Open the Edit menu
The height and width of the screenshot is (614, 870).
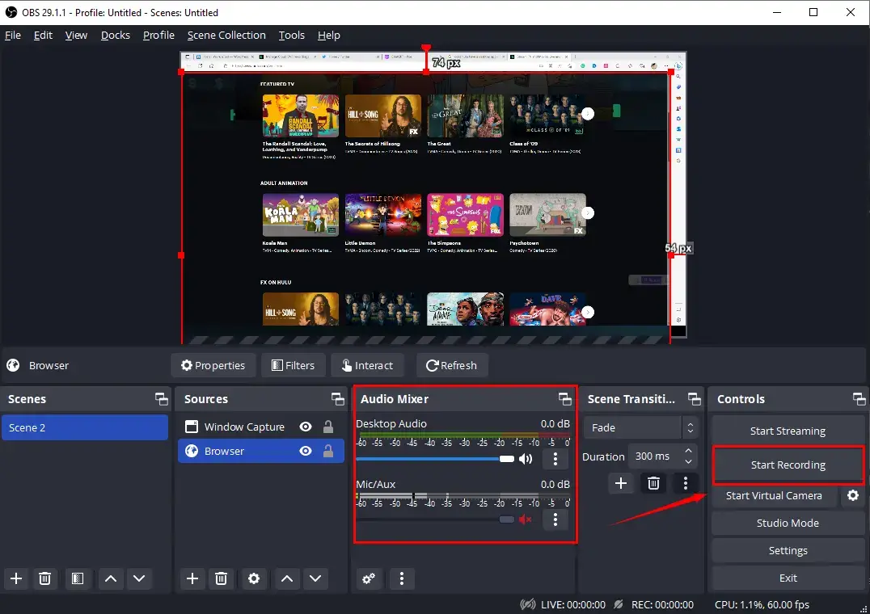coord(43,35)
